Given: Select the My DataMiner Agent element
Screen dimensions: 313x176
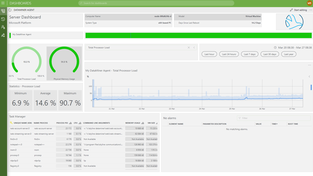Looking at the screenshot, I should pos(45,35).
